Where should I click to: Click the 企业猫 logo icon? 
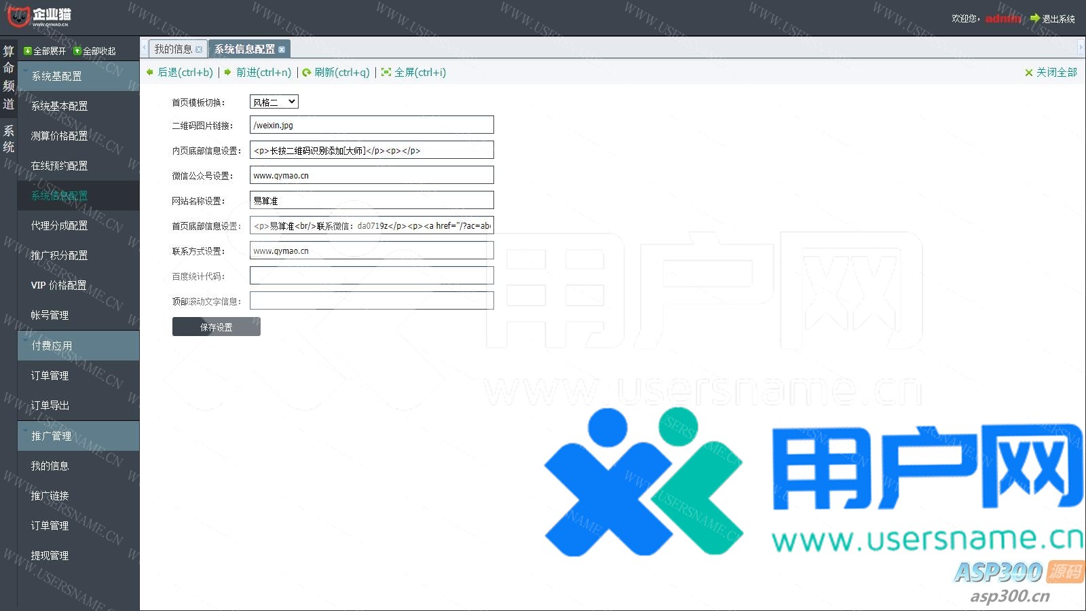click(18, 16)
